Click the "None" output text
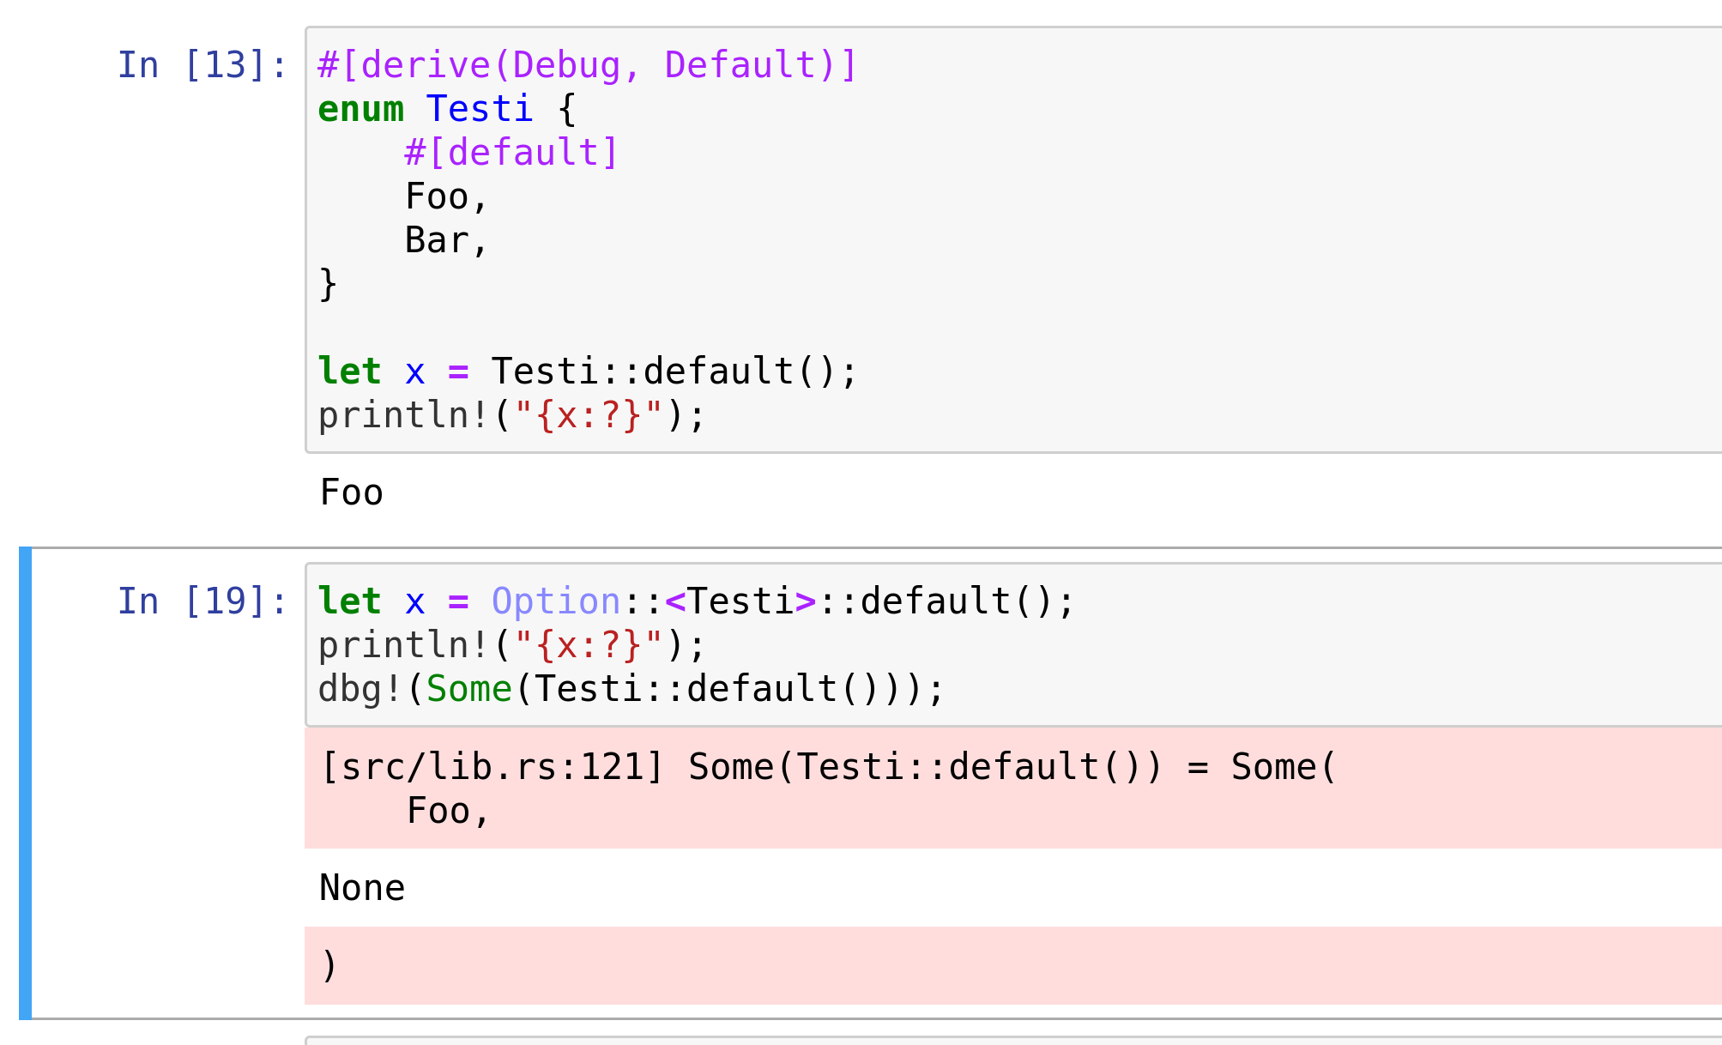 click(361, 888)
